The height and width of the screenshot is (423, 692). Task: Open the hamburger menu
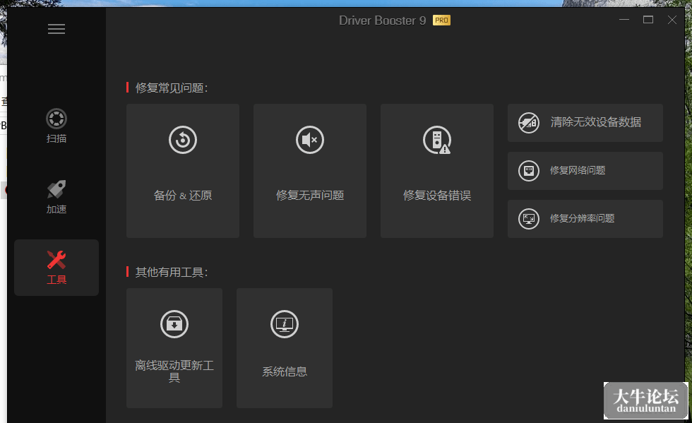pos(56,29)
